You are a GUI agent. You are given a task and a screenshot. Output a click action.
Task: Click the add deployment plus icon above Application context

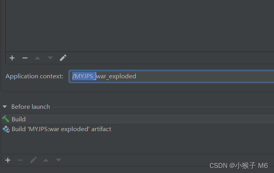tap(12, 58)
